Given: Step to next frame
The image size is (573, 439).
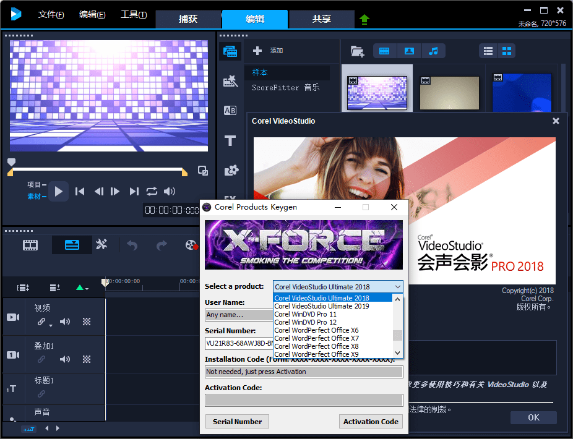Looking at the screenshot, I should 115,192.
